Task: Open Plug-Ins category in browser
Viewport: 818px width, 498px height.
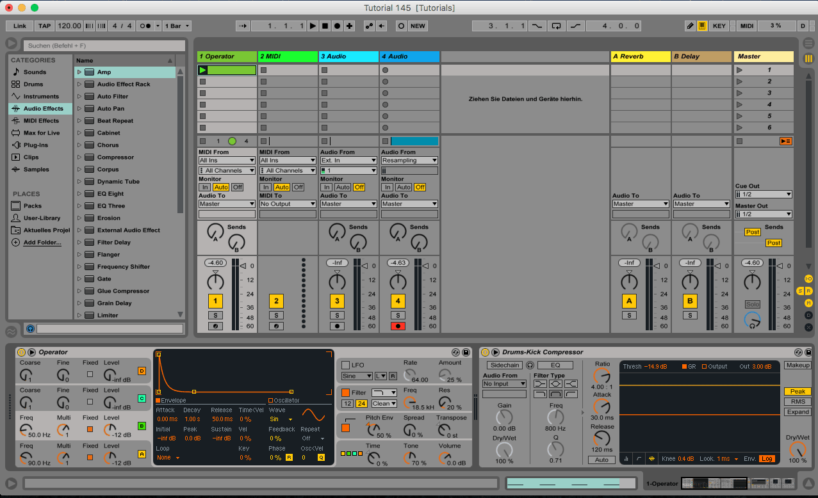Action: 35,145
